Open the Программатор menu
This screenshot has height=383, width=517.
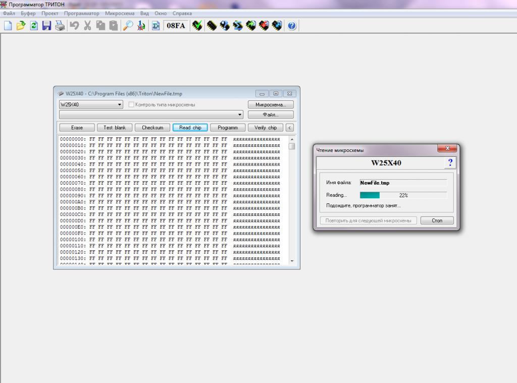click(81, 13)
